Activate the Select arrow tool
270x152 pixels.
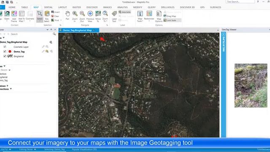(x=40, y=16)
